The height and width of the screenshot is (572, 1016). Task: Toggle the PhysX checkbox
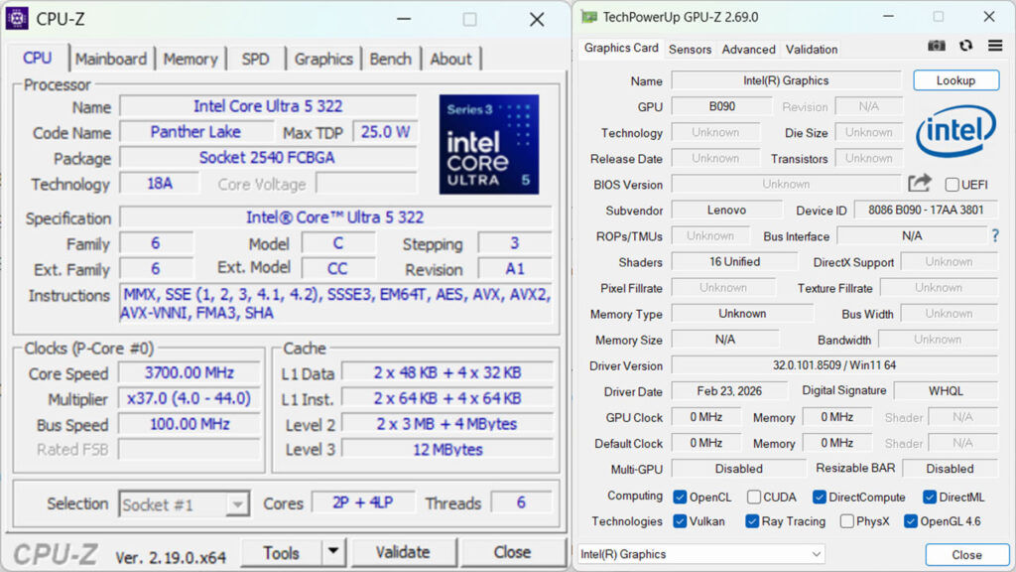coord(847,521)
